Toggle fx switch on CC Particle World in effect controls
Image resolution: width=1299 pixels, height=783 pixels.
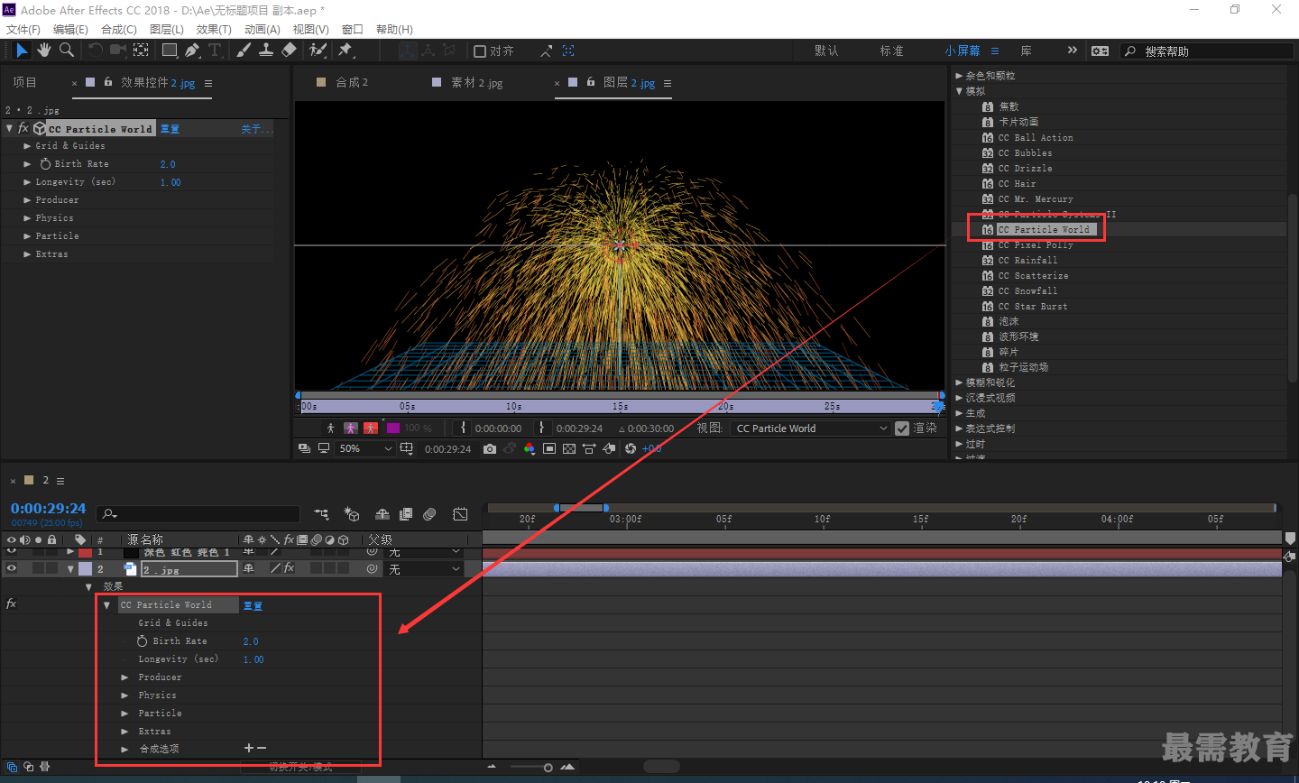pos(23,128)
